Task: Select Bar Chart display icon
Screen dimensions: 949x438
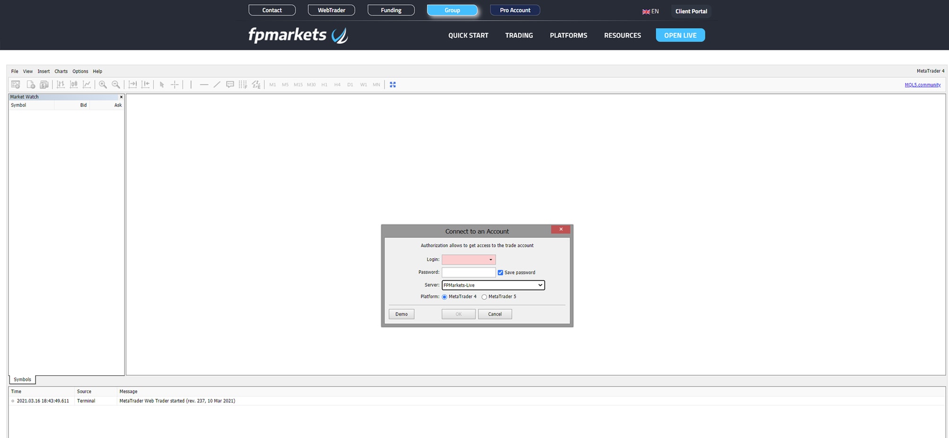Action: [x=60, y=84]
